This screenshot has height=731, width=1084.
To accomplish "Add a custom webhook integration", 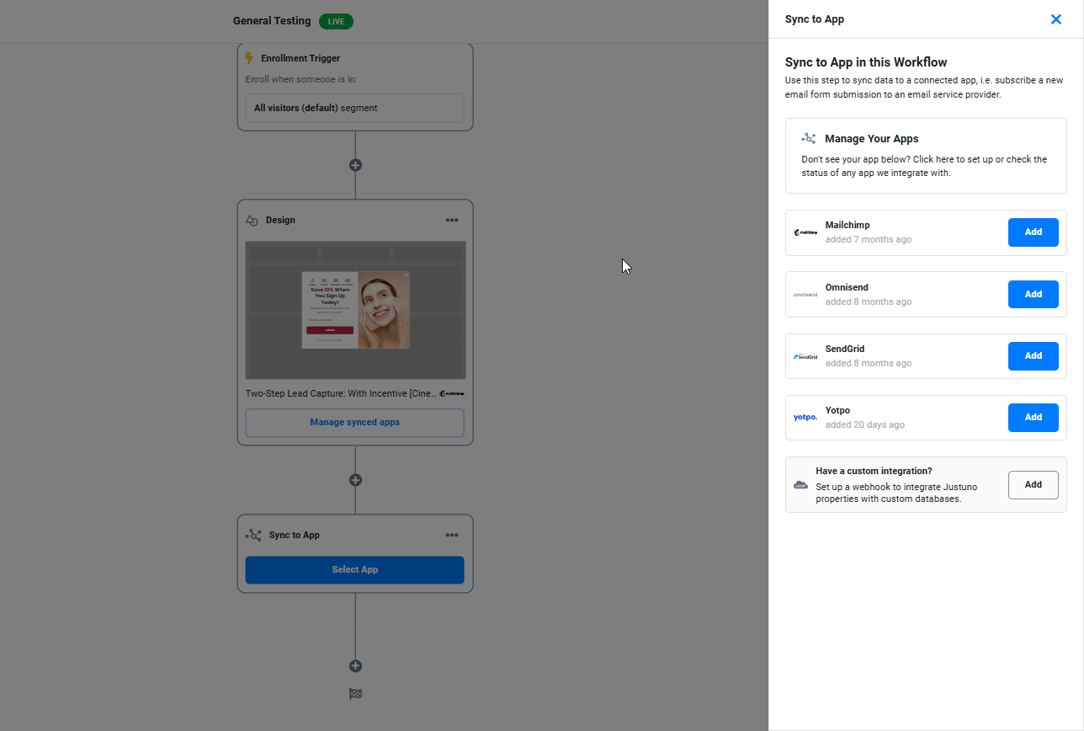I will 1033,484.
